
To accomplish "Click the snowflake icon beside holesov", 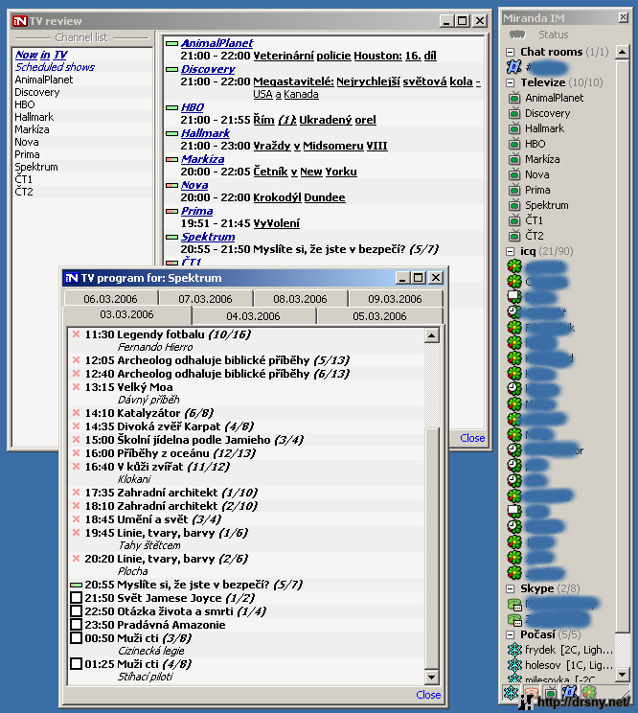I will pyautogui.click(x=514, y=665).
